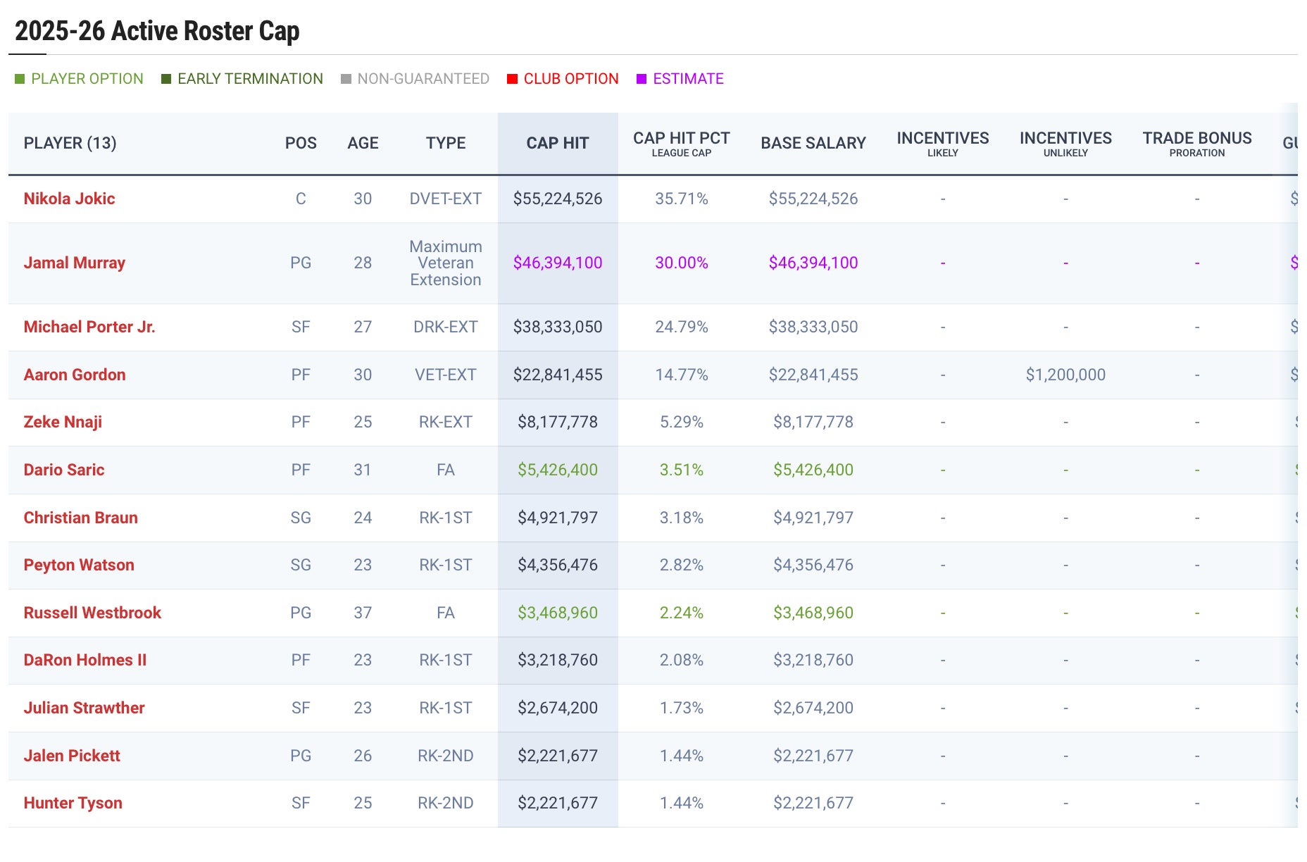Sort by Cap Hit Pct League Cap
This screenshot has height=862, width=1307.
(681, 143)
